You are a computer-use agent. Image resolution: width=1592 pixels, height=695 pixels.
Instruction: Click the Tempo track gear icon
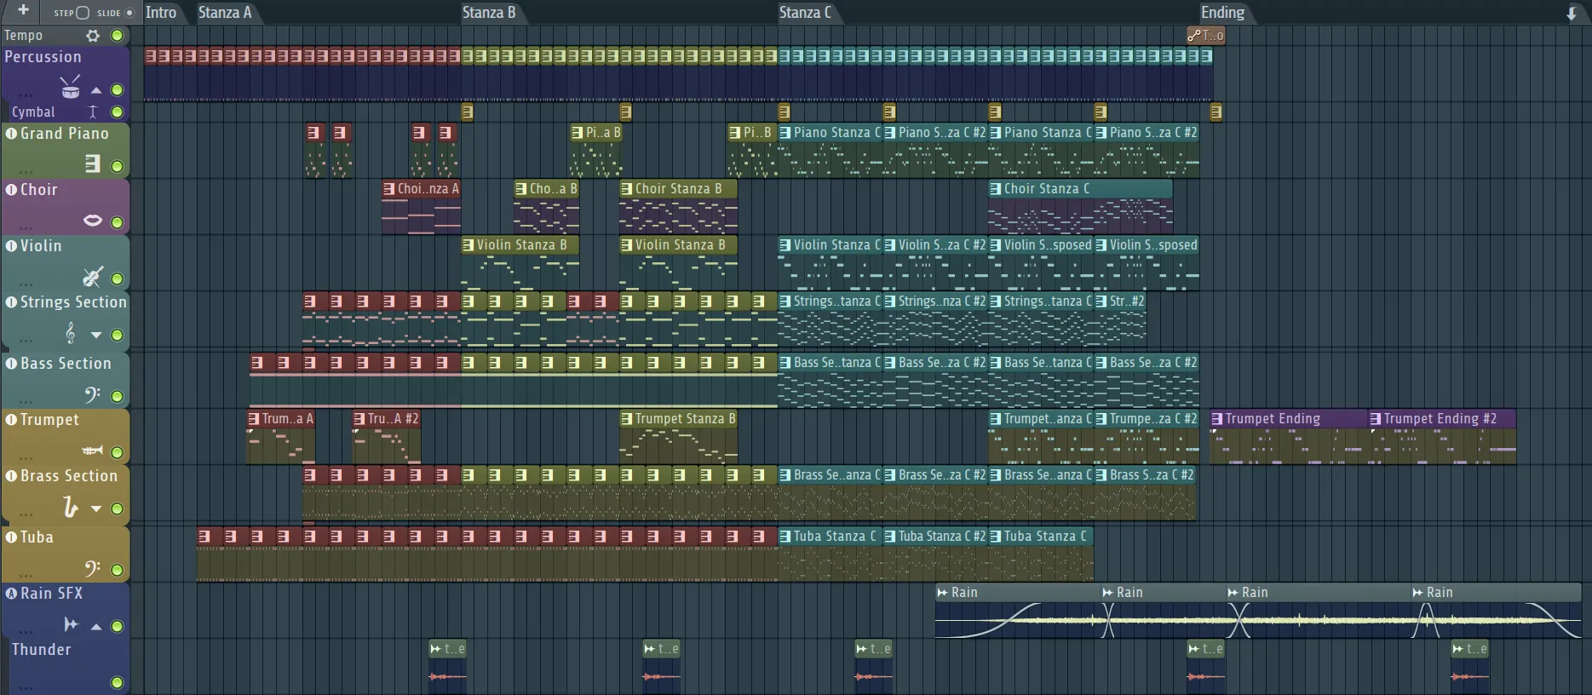(x=93, y=36)
